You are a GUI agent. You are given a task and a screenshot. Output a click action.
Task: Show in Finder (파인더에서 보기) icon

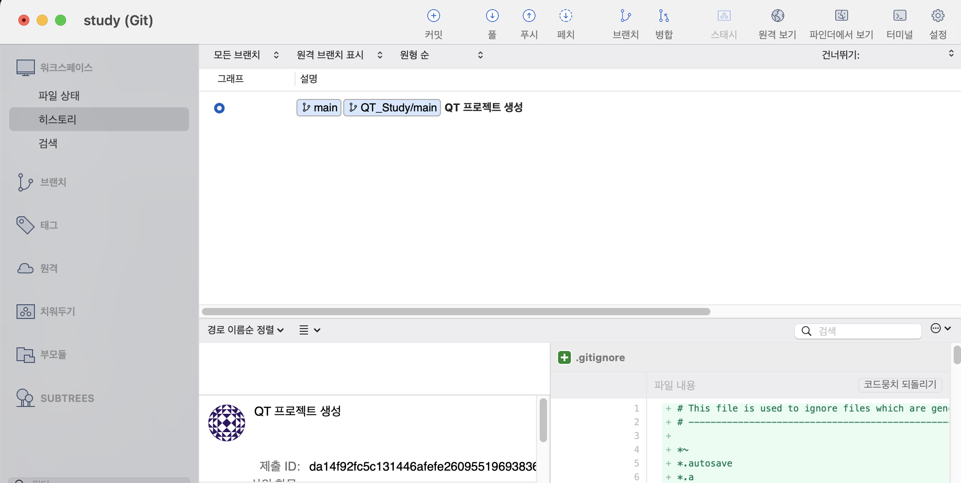[841, 16]
